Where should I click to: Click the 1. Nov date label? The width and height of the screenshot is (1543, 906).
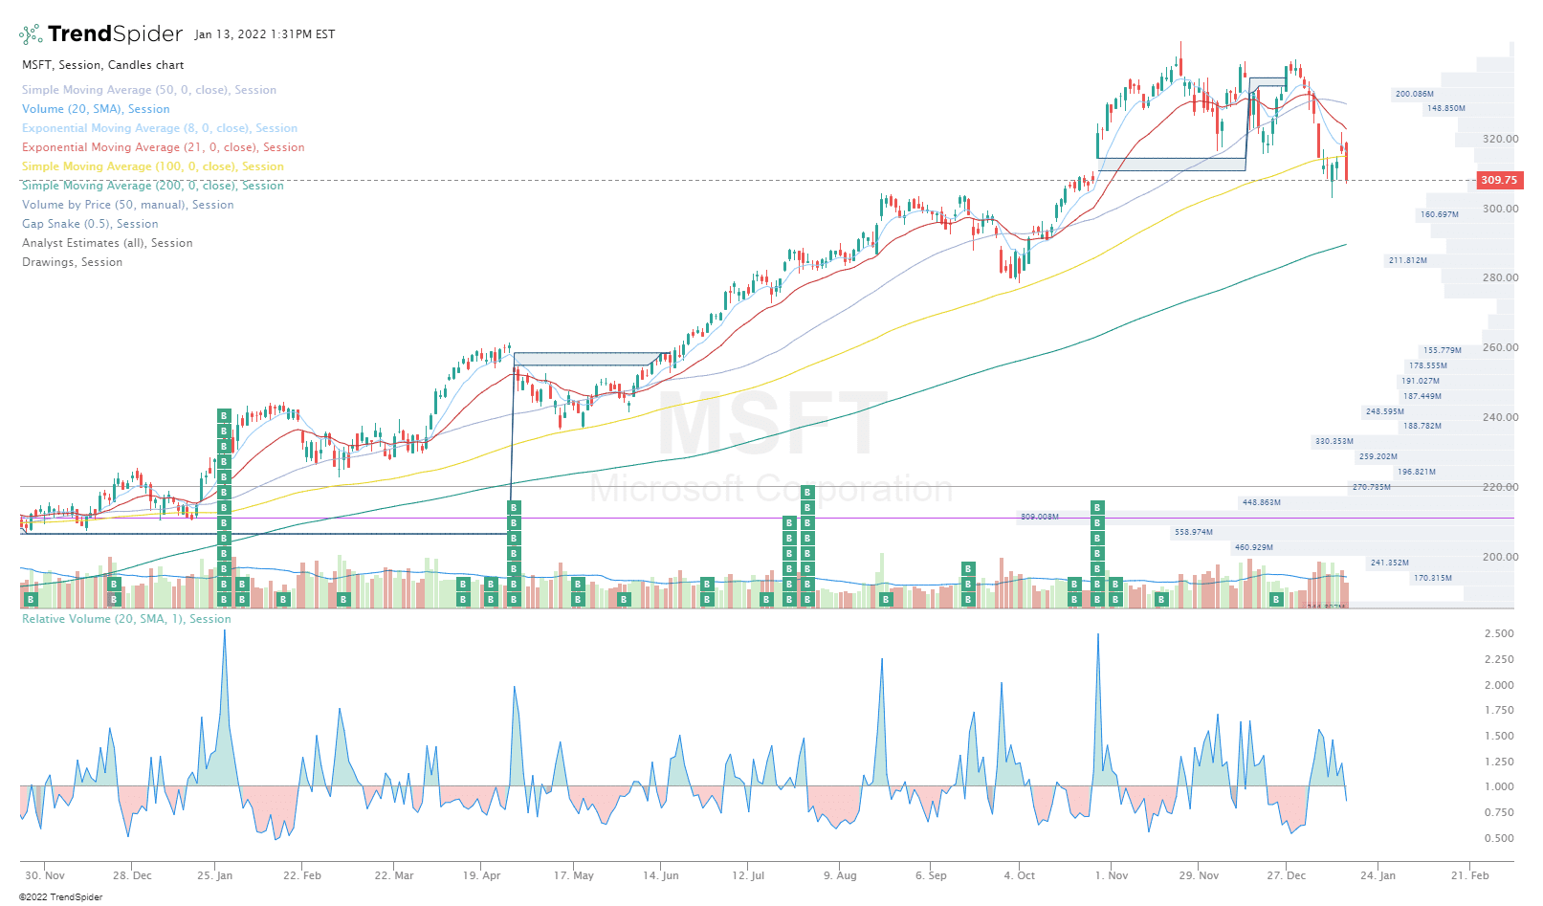[1112, 875]
